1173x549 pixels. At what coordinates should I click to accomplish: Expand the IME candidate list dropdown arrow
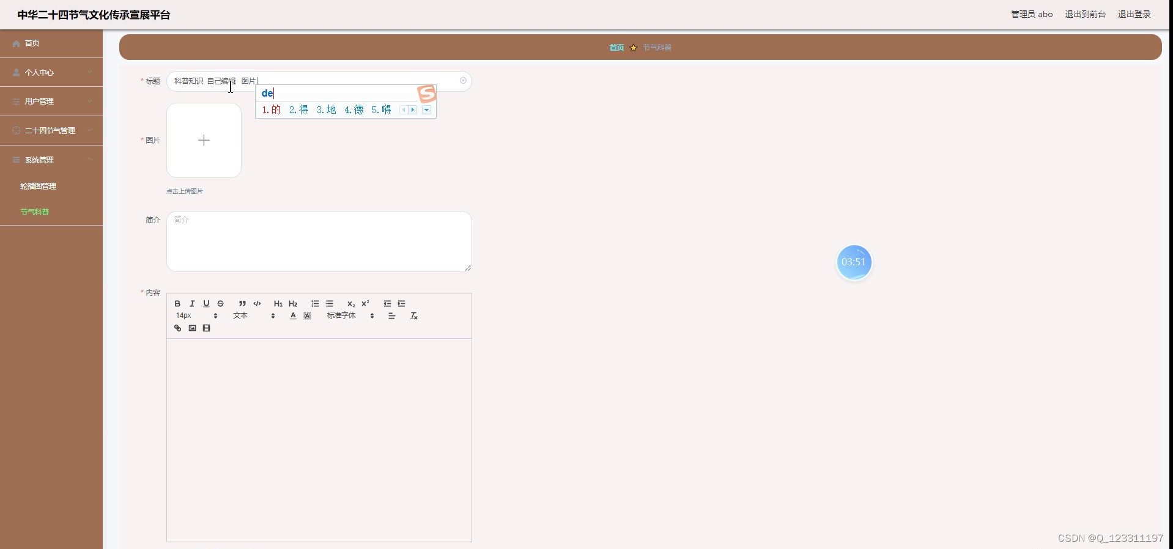pyautogui.click(x=427, y=110)
